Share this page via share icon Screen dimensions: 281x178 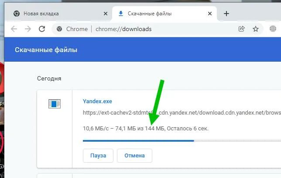click(x=241, y=29)
